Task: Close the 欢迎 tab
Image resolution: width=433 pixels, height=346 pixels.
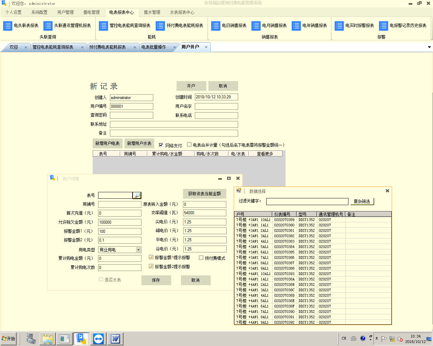Action: click(x=26, y=47)
